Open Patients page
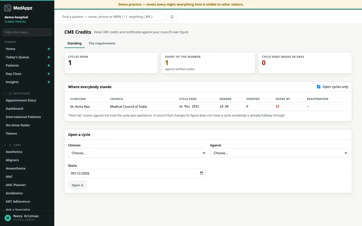Image resolution: width=362 pixels, height=226 pixels. pos(12,66)
